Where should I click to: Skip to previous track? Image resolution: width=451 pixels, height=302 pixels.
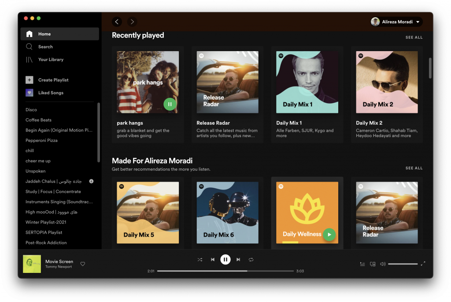tap(213, 260)
